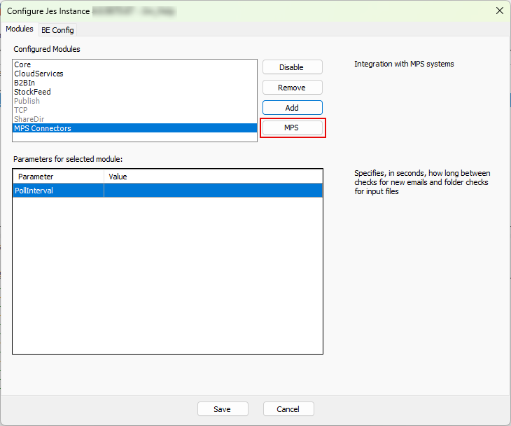
Task: Click the Add module button
Action: coord(293,108)
